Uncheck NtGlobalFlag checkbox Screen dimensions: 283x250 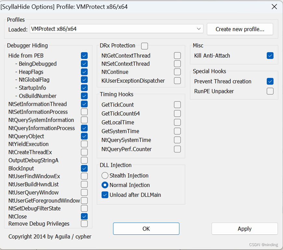(x=84, y=80)
